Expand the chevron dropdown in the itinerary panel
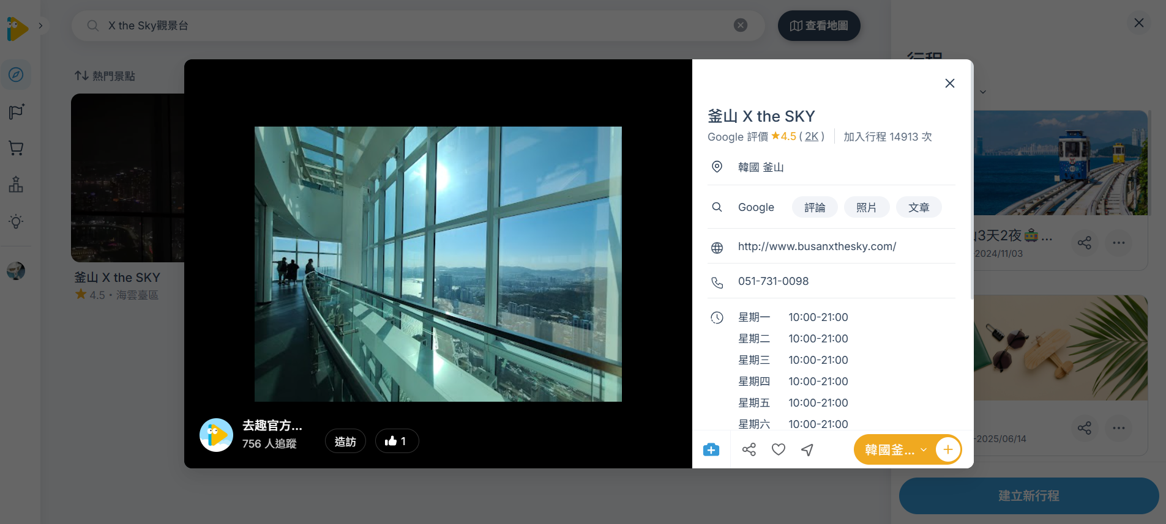This screenshot has height=524, width=1166. pyautogui.click(x=983, y=92)
